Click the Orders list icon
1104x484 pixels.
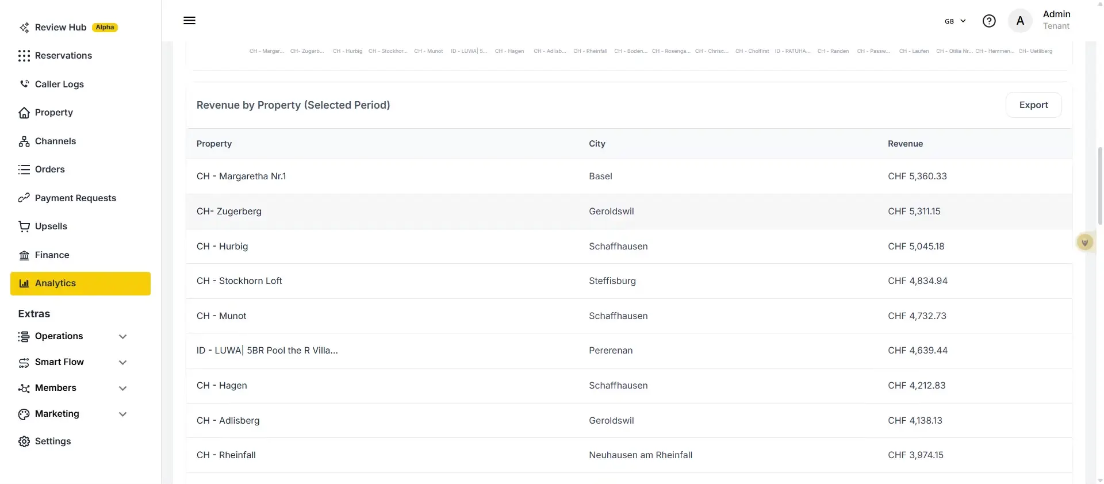[24, 170]
